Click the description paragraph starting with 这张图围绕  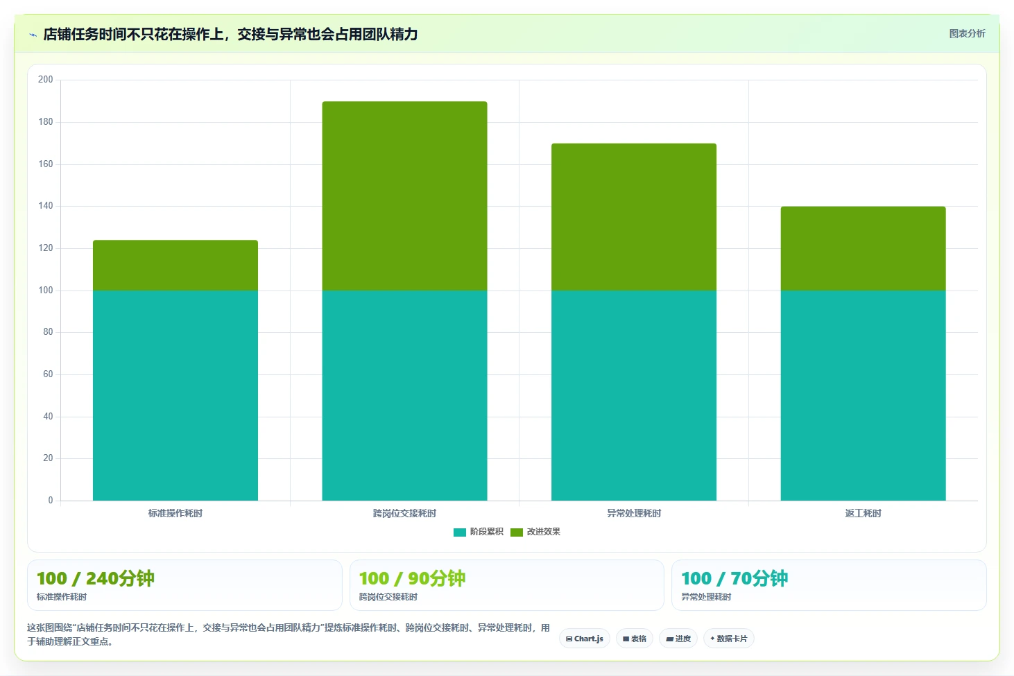289,634
